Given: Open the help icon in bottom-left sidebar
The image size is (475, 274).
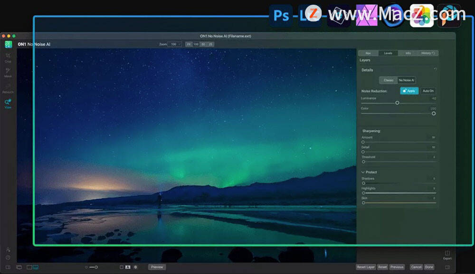Looking at the screenshot, I should [x=8, y=258].
